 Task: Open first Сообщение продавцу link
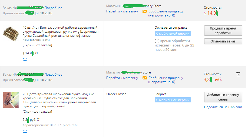click(166, 11)
